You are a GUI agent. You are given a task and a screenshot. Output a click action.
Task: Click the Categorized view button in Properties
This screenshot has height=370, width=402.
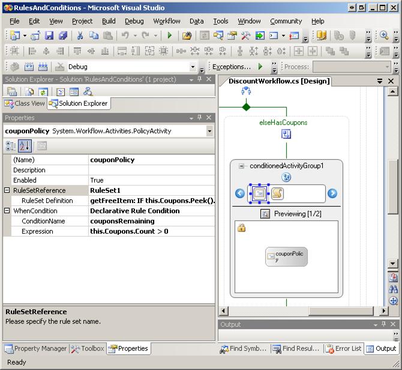point(11,145)
